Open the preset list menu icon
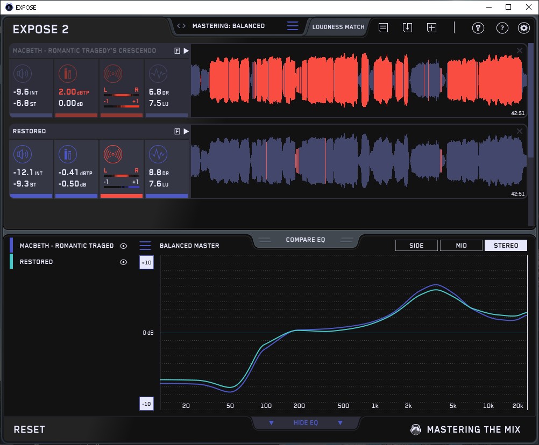 pos(292,26)
